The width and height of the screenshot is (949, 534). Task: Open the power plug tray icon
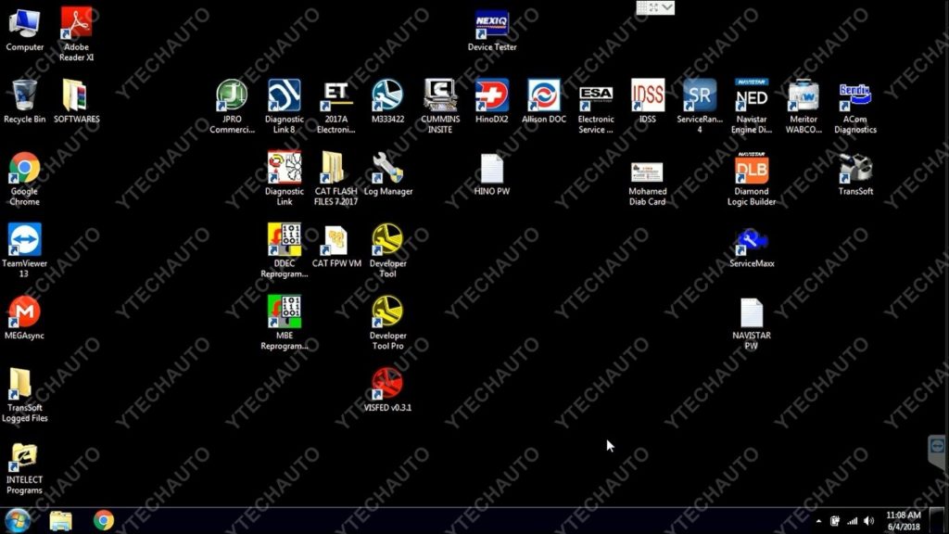(835, 521)
